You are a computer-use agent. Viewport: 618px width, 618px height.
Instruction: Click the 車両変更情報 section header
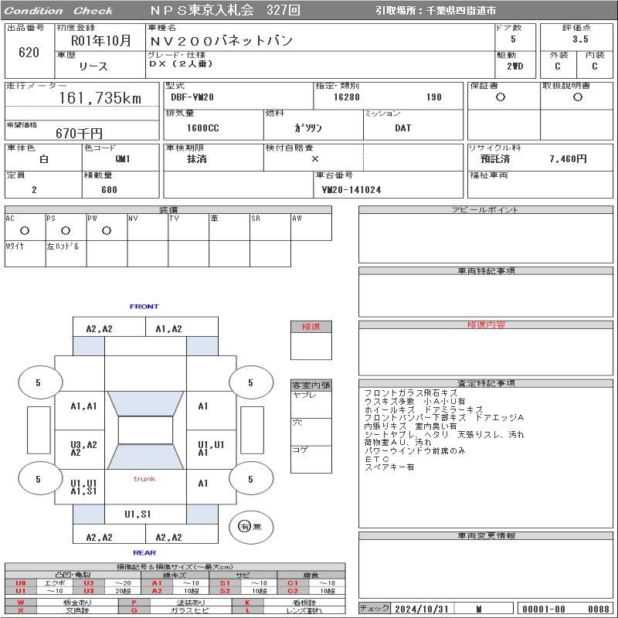click(x=487, y=535)
